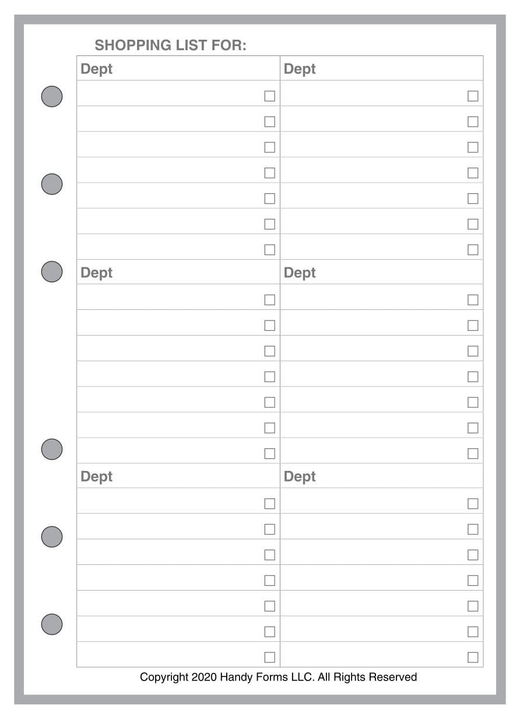This screenshot has height=719, width=520.
Task: Click the last item line under bottom-right Dept
Action: click(373, 656)
